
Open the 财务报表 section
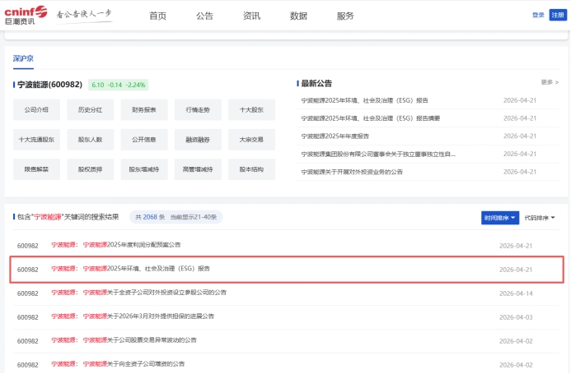(x=144, y=109)
